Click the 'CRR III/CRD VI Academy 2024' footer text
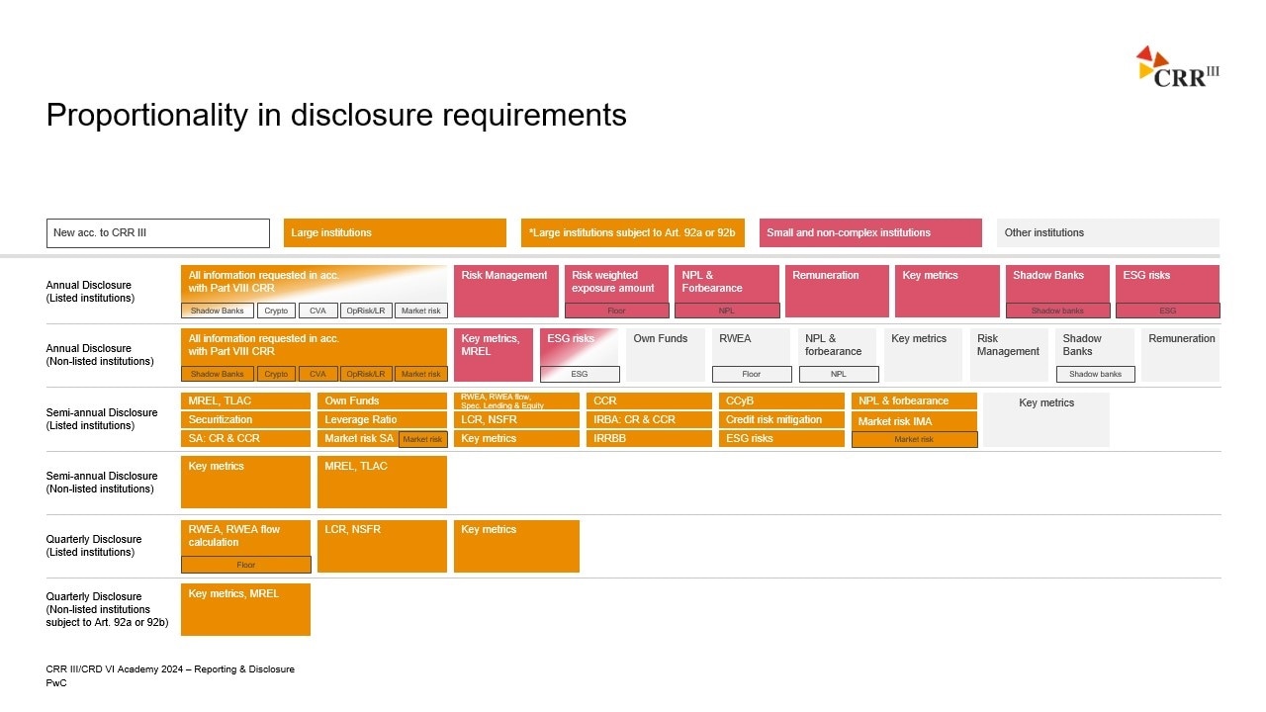 tap(169, 669)
